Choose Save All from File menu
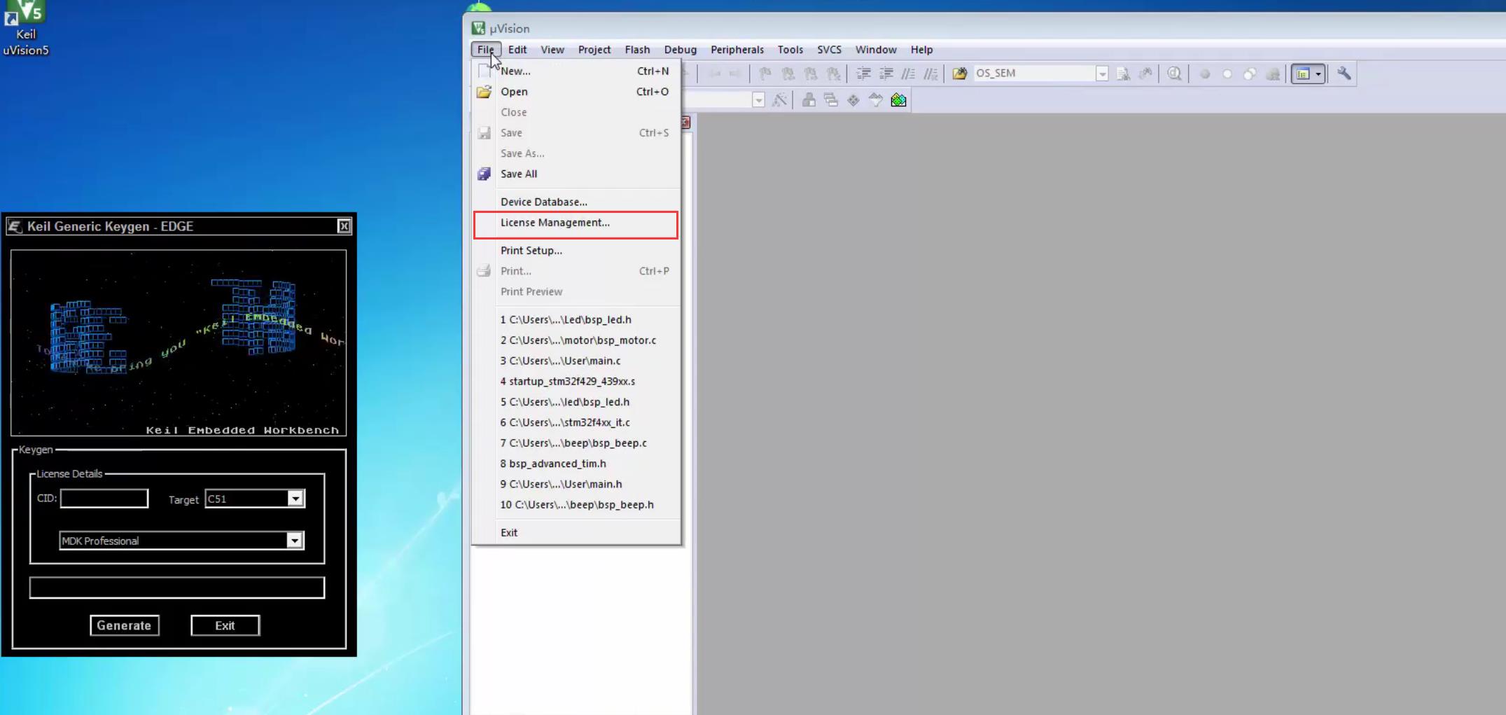1506x715 pixels. click(576, 174)
